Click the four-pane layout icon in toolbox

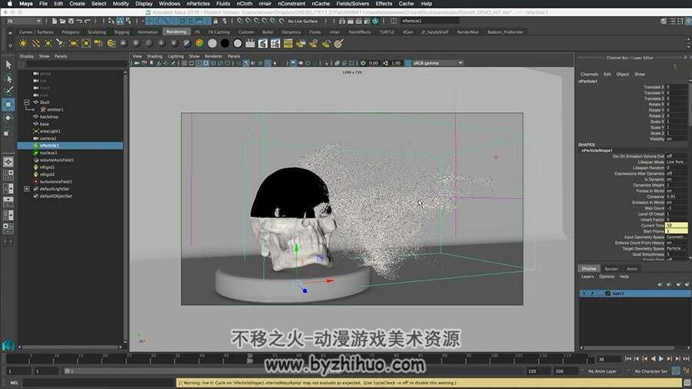(x=8, y=175)
